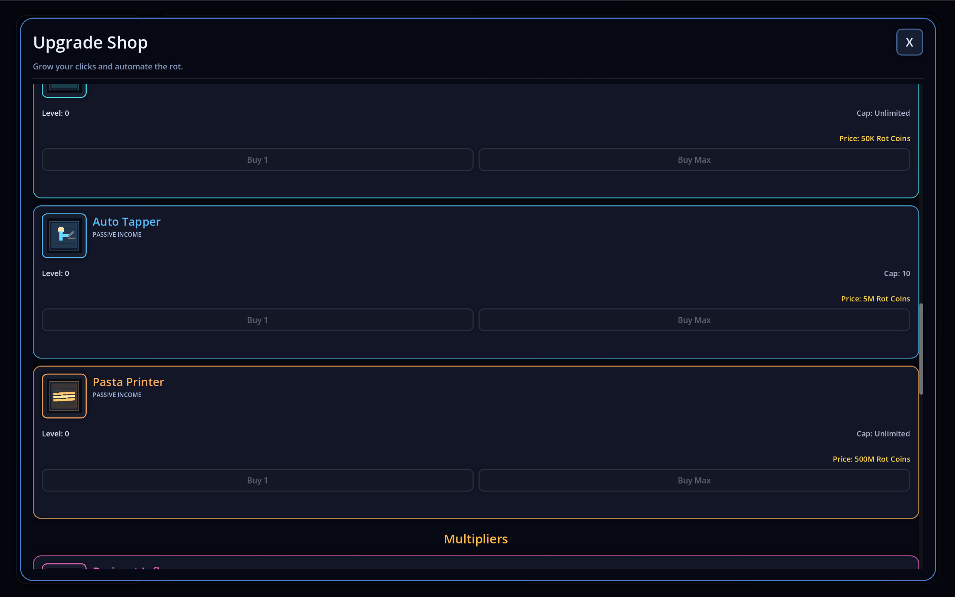Click Auto Tapper's PASSIVE INCOME tag
The height and width of the screenshot is (597, 955).
pyautogui.click(x=117, y=234)
